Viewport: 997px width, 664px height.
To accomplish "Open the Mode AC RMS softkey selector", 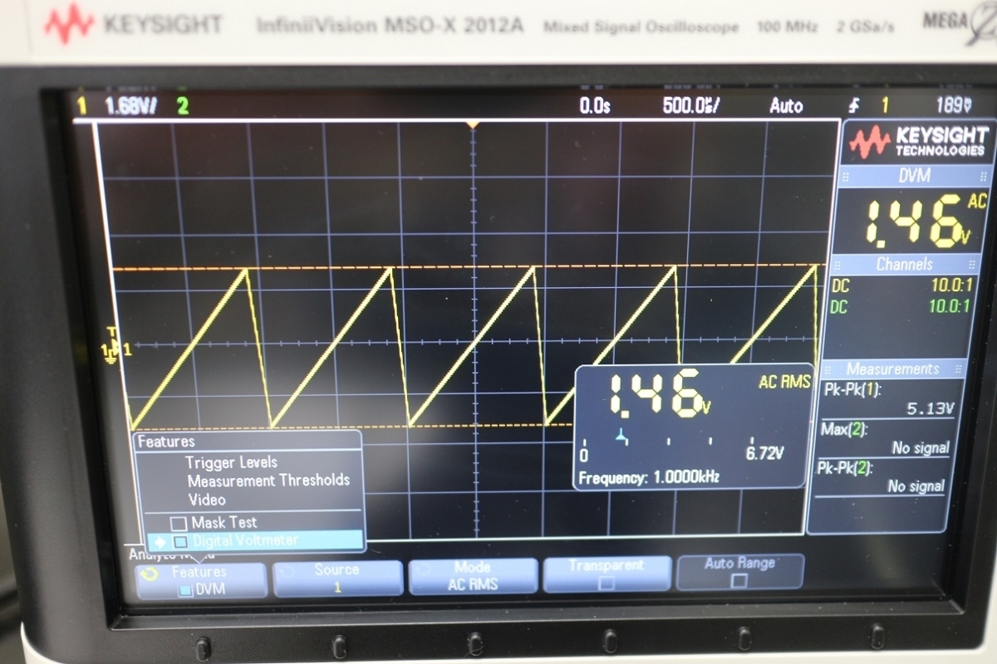I will (x=472, y=576).
